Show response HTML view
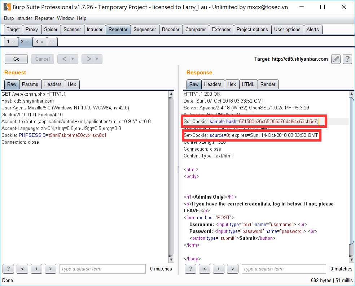355x286 pixels. (248, 84)
